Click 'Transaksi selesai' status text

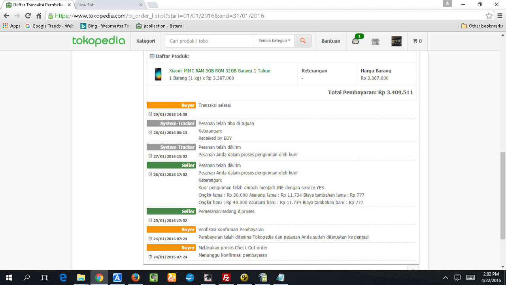click(215, 105)
